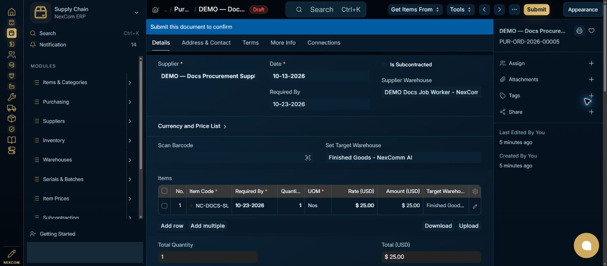Viewport: 607px width, 266px height.
Task: Switch to Address & Contact tab
Action: click(x=206, y=43)
